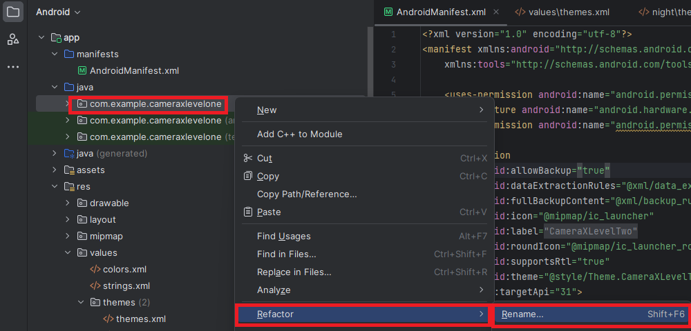Select strings.xml in the project tree
691x331 pixels.
coord(126,286)
